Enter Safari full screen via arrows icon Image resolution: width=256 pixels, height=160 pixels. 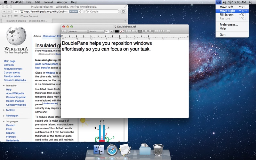[x=125, y=7]
